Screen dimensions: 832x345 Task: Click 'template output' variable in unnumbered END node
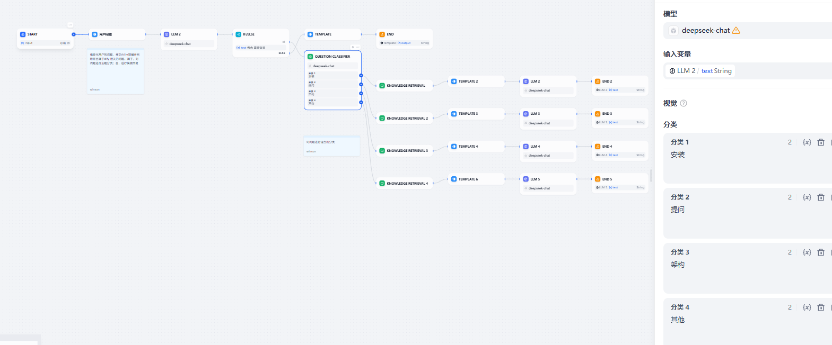(x=396, y=43)
